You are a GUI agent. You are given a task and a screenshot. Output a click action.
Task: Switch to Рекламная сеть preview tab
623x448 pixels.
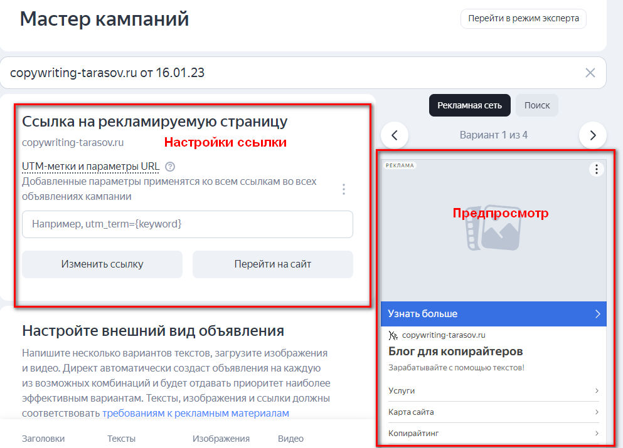point(470,105)
